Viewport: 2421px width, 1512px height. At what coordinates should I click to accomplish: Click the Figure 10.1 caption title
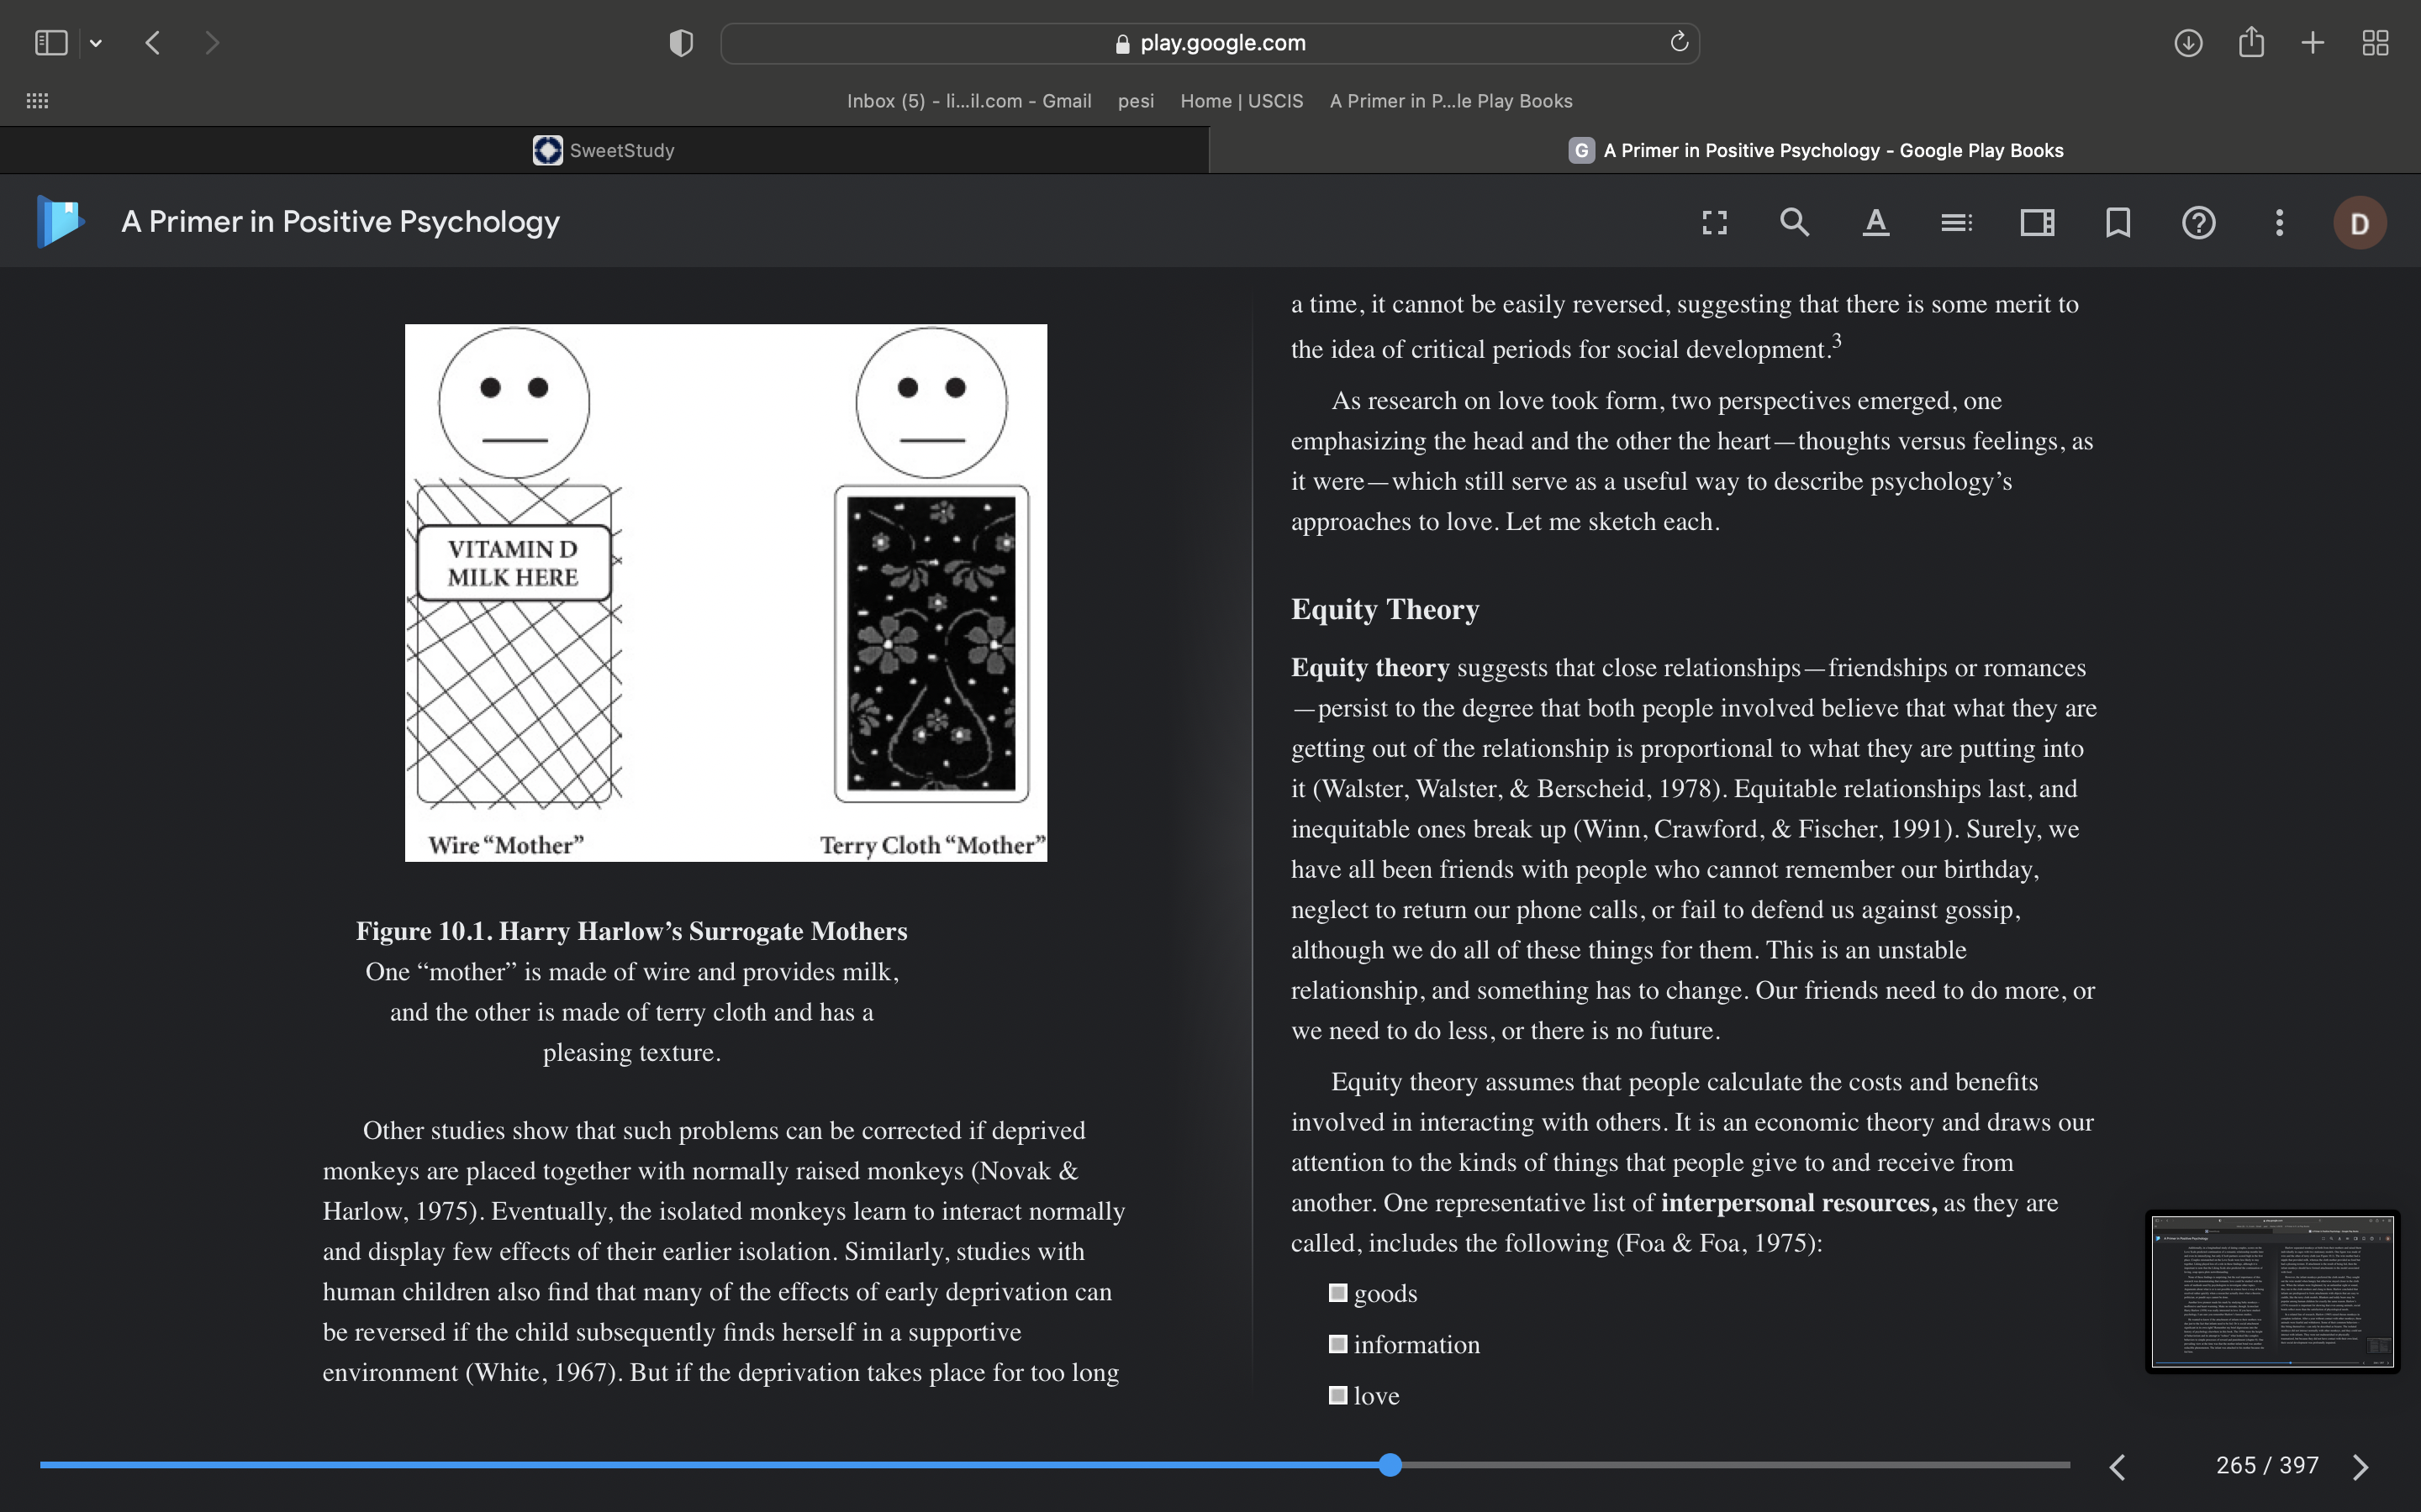[631, 931]
